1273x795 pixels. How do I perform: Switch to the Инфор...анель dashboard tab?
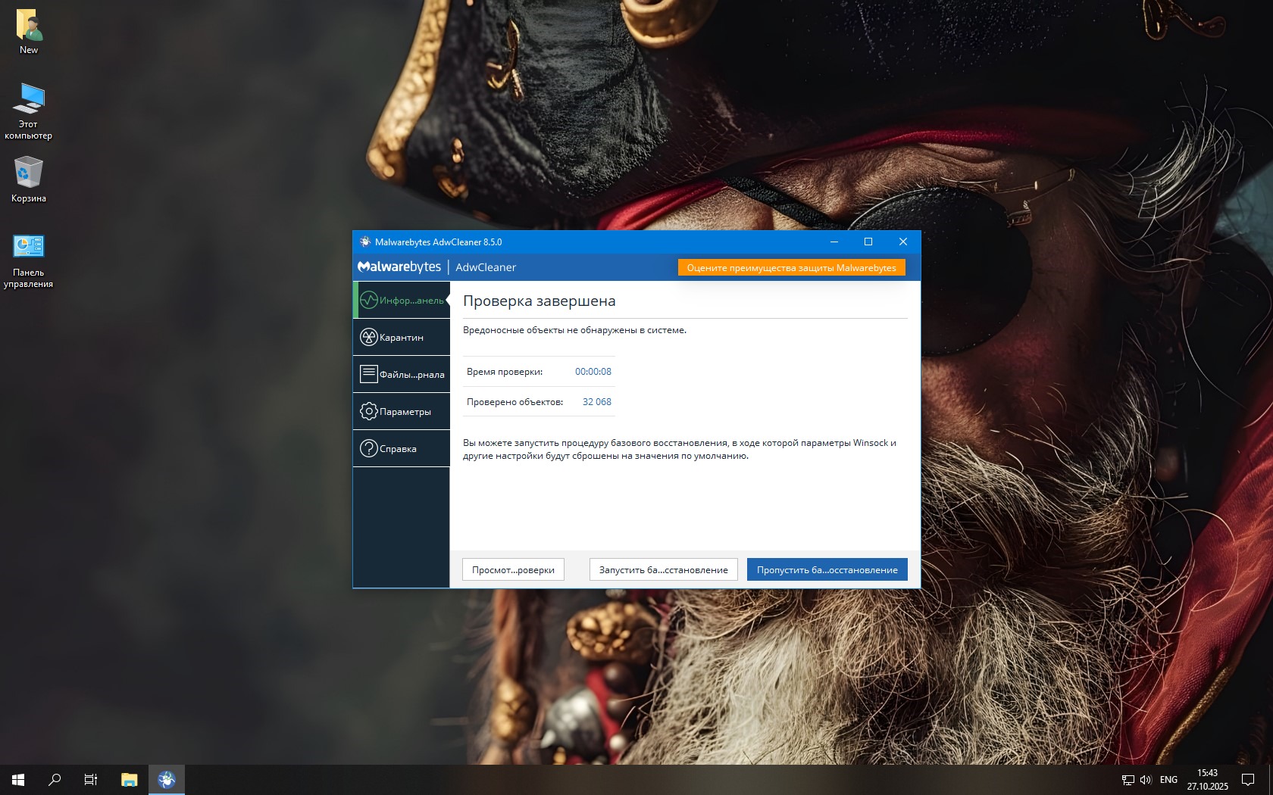(x=402, y=300)
